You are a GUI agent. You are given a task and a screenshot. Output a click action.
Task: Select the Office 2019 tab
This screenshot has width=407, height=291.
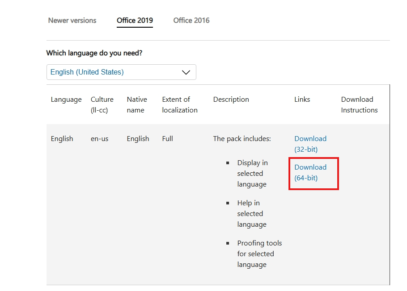135,21
